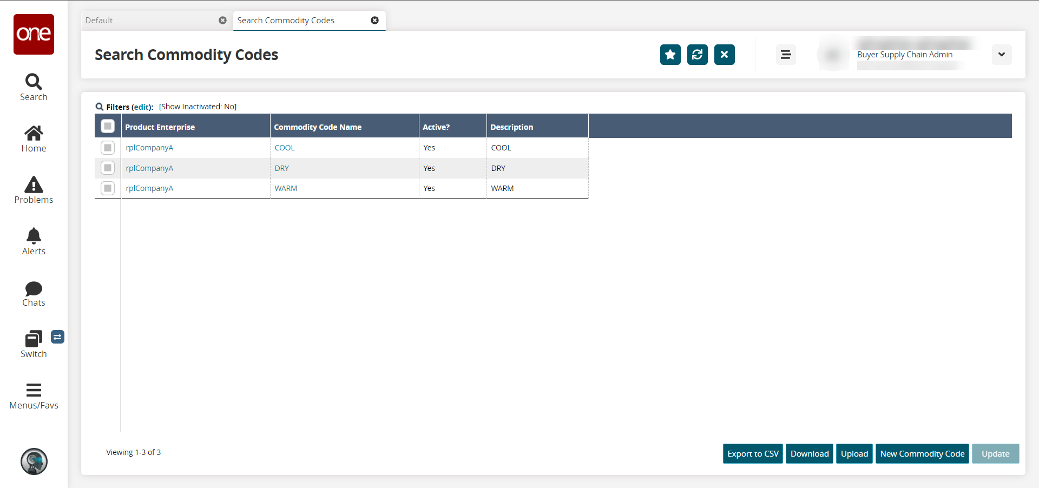Check the COOL commodity row checkbox
The image size is (1039, 488).
tap(108, 148)
